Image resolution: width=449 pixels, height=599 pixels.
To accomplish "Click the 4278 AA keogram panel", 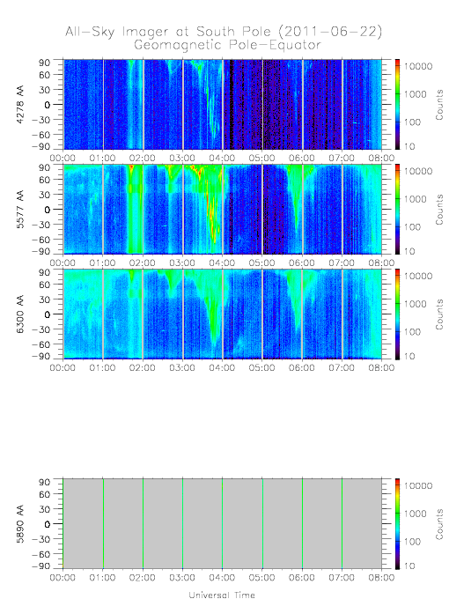I will (x=223, y=104).
